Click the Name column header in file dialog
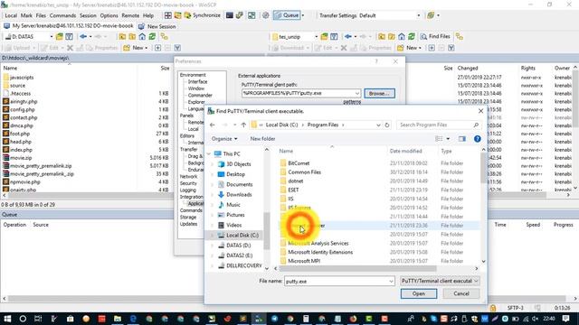 tap(286, 151)
